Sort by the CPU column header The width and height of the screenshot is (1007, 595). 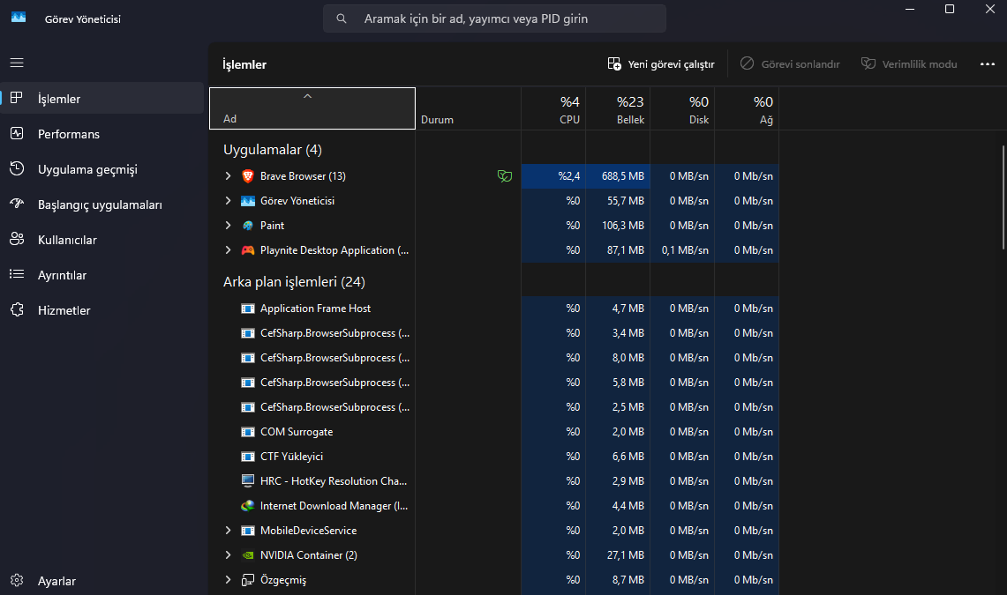click(x=553, y=109)
